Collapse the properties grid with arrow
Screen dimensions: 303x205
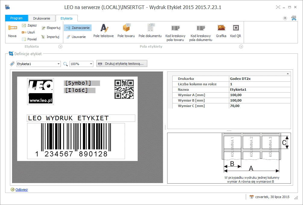288,74
